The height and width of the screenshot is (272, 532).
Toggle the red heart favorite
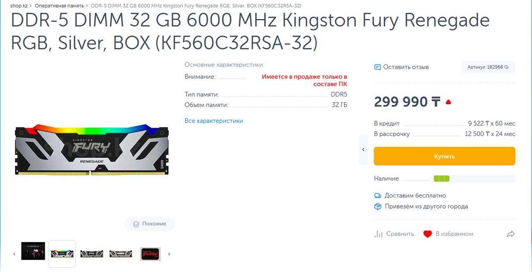pos(427,234)
